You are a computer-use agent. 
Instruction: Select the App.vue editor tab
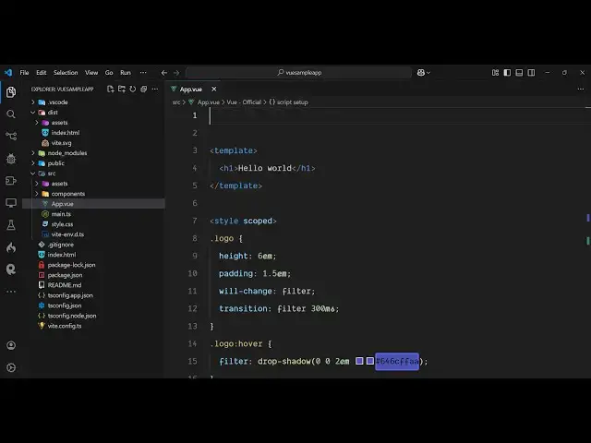click(191, 90)
